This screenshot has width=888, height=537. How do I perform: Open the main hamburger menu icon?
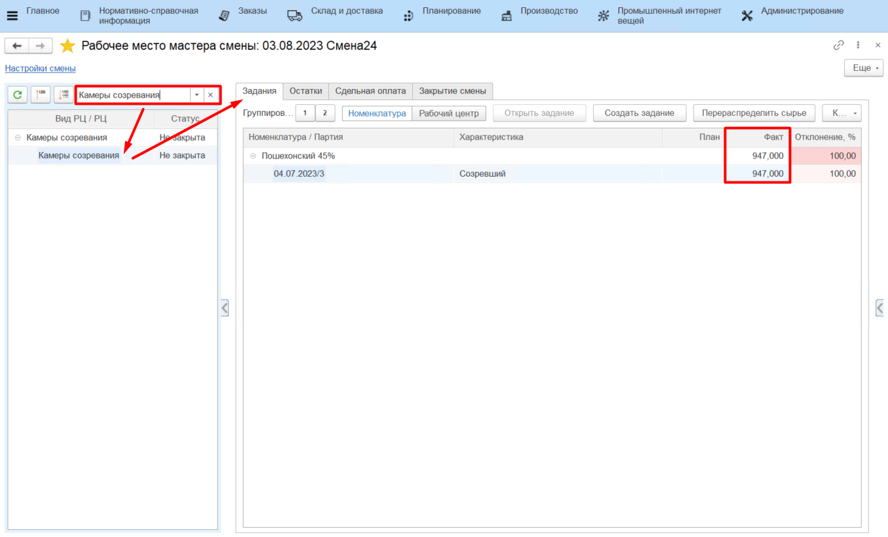coord(12,16)
